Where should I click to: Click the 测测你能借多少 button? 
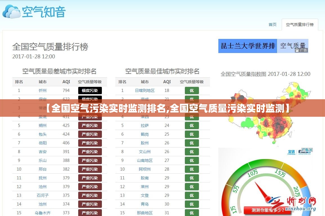pos(267,210)
